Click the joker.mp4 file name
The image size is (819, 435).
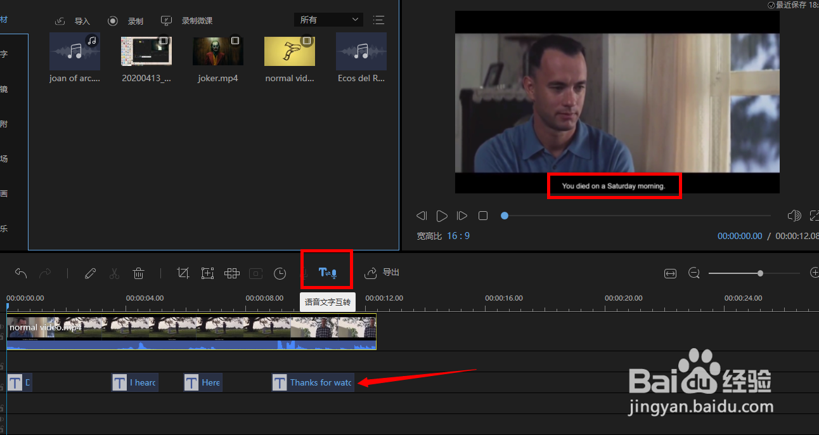[x=218, y=79]
